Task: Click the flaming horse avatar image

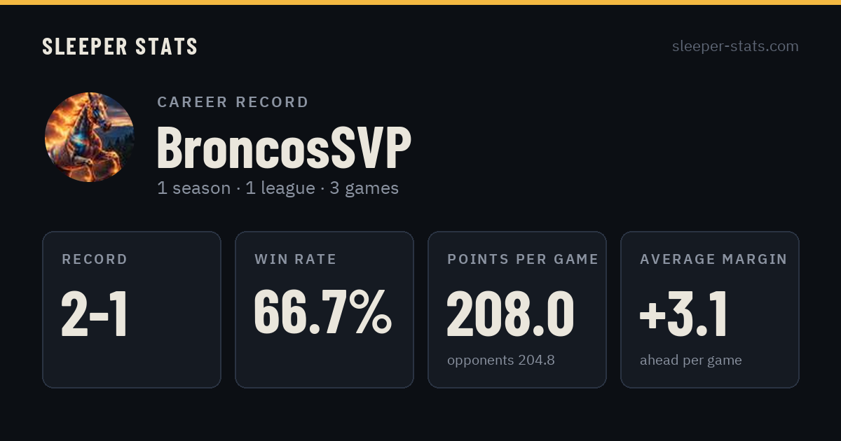Action: click(x=90, y=137)
